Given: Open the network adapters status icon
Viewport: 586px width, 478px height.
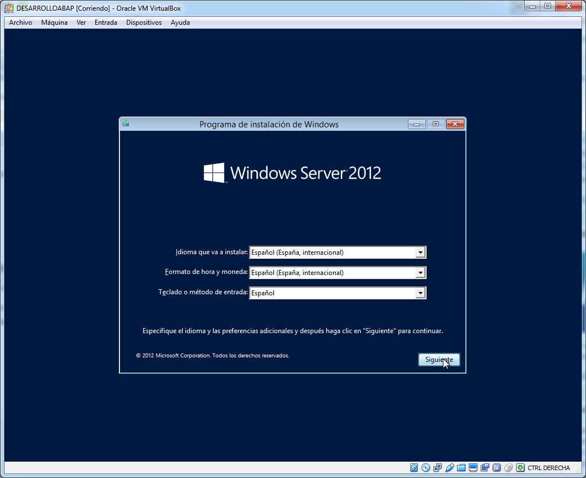Looking at the screenshot, I should [438, 467].
